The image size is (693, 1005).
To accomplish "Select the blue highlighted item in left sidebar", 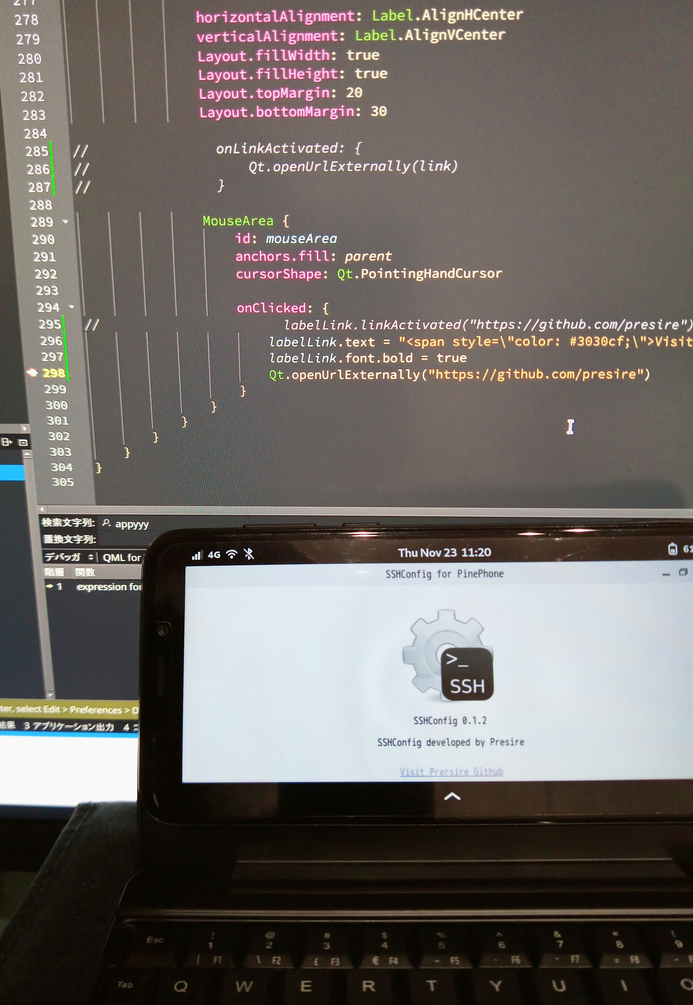I will click(x=12, y=472).
